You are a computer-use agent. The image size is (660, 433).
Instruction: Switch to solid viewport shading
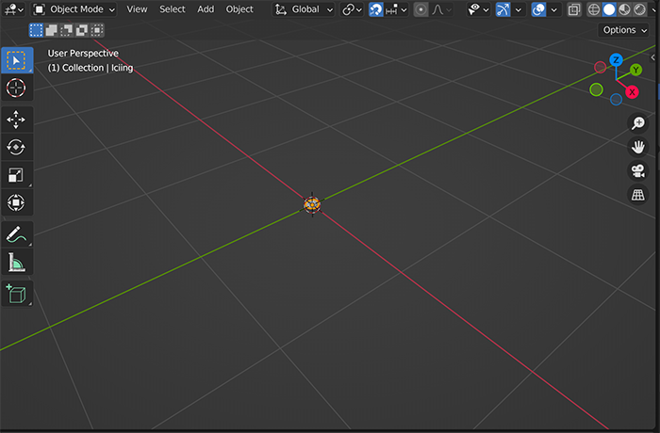(609, 9)
